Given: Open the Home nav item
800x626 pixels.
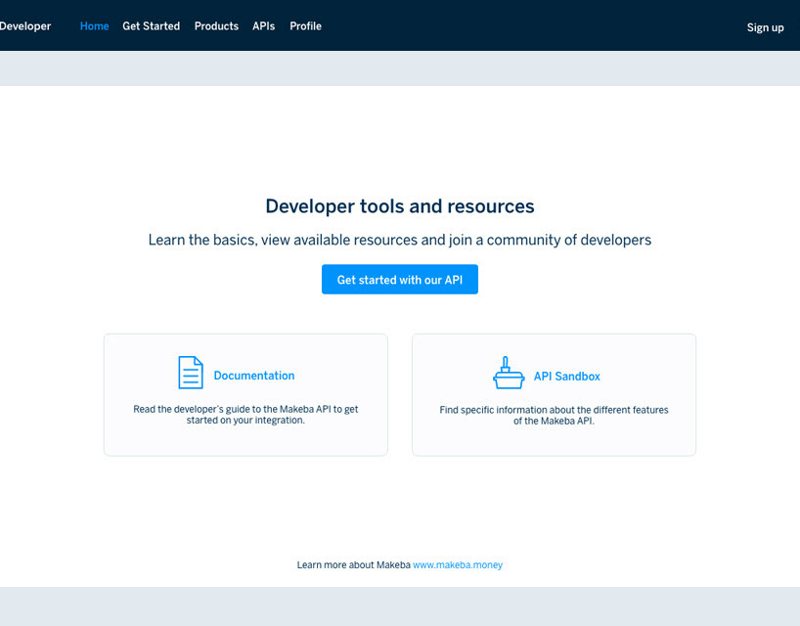Looking at the screenshot, I should point(95,26).
